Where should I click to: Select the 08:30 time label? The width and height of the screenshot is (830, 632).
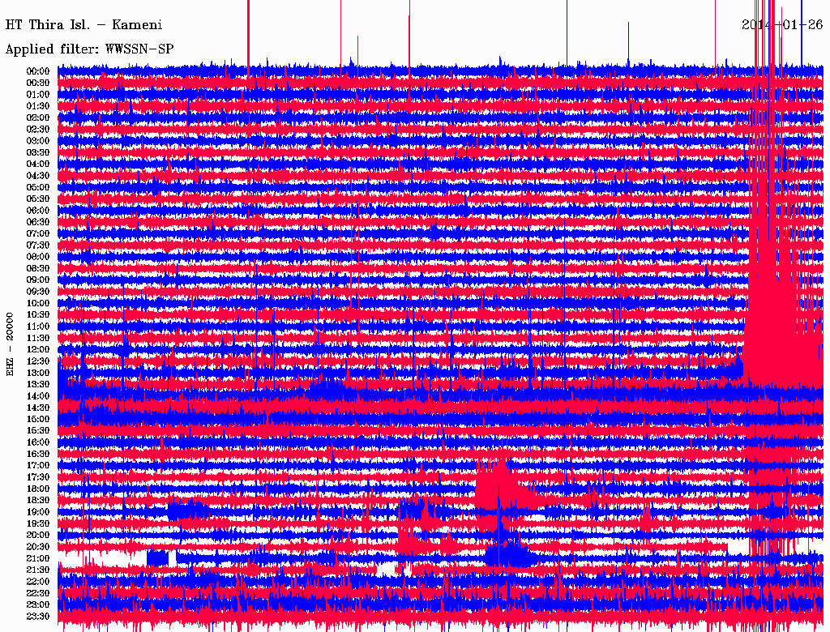click(x=38, y=268)
